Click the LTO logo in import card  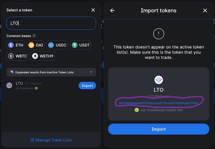pos(159,80)
